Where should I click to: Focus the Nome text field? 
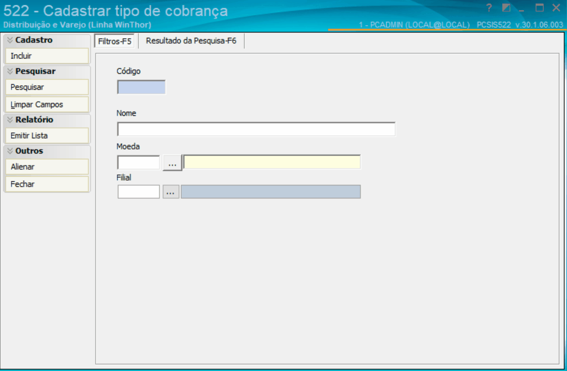click(256, 129)
